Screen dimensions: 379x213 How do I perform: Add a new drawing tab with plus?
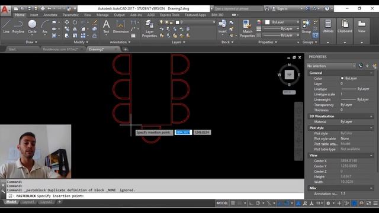(x=126, y=49)
